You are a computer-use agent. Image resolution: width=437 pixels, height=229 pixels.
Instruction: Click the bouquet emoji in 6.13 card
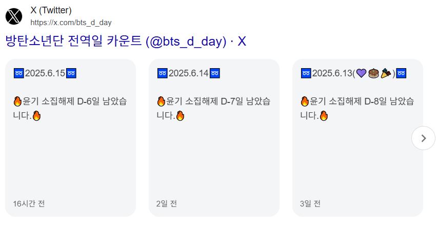tap(386, 73)
